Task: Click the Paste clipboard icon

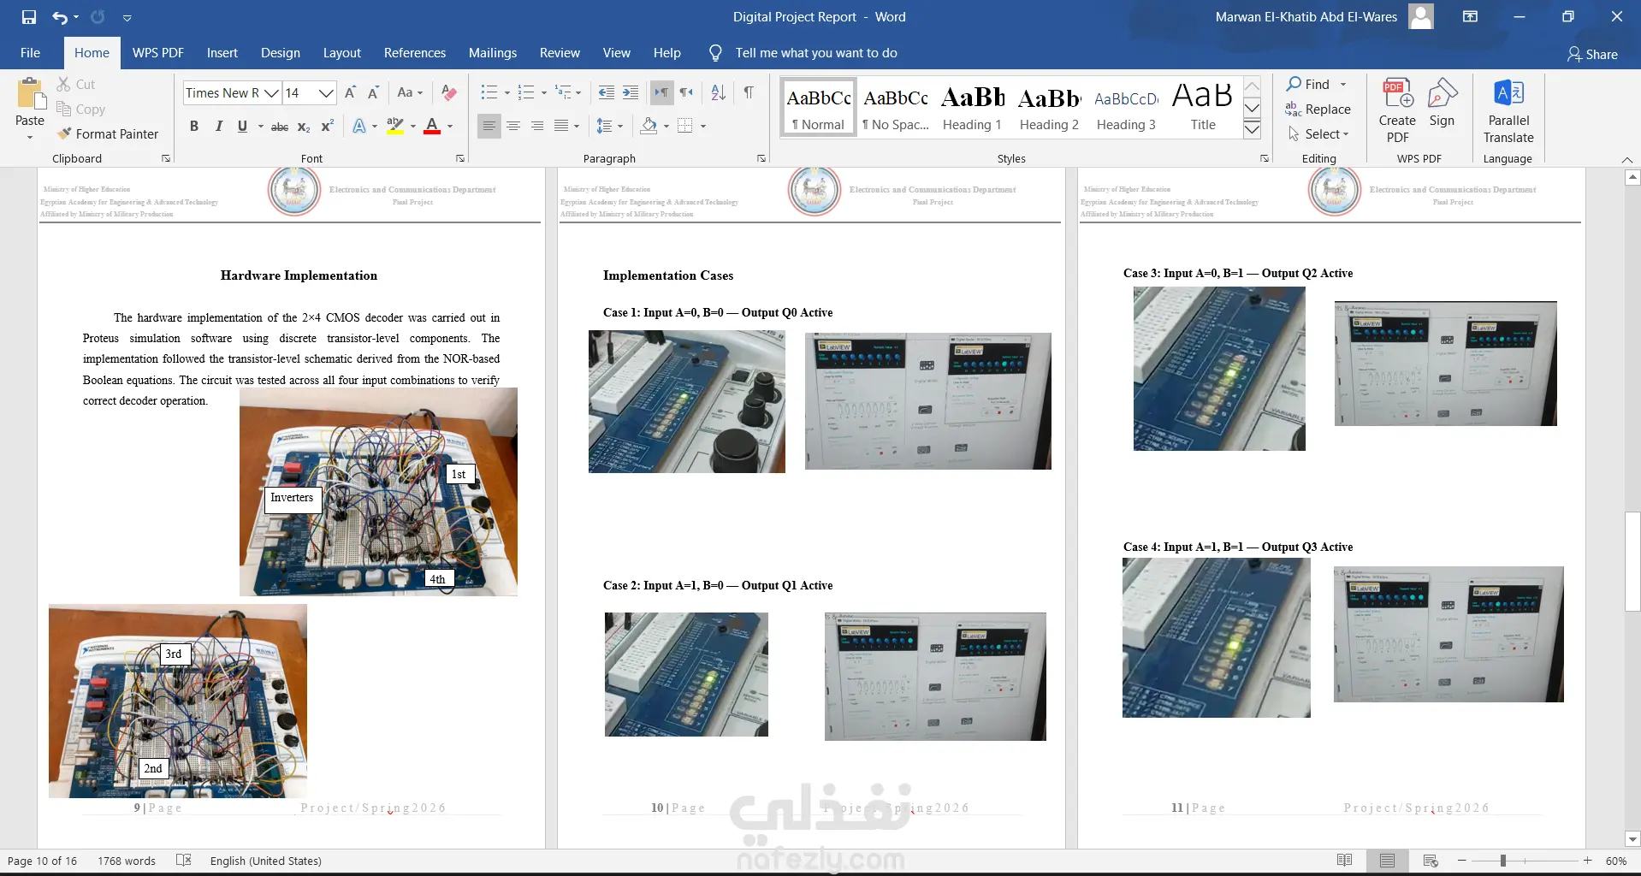Action: click(30, 94)
